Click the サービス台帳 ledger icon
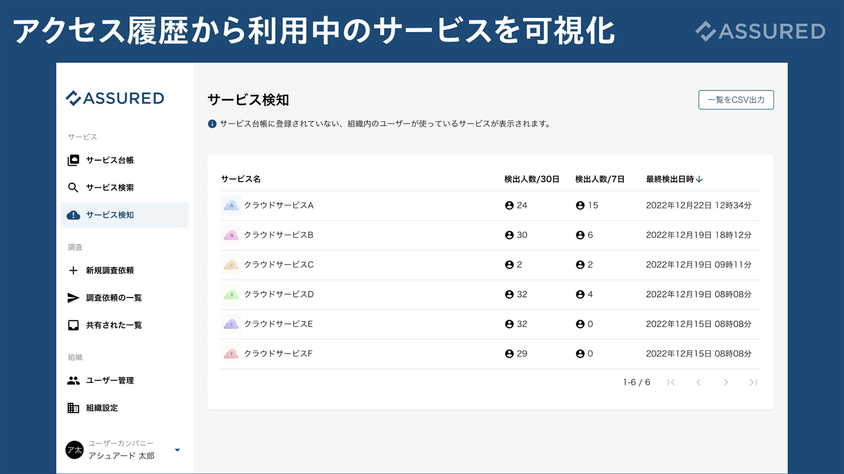The width and height of the screenshot is (844, 474). pos(73,160)
